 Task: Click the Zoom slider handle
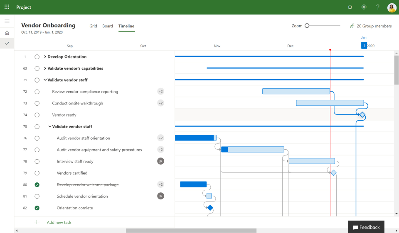tap(307, 26)
